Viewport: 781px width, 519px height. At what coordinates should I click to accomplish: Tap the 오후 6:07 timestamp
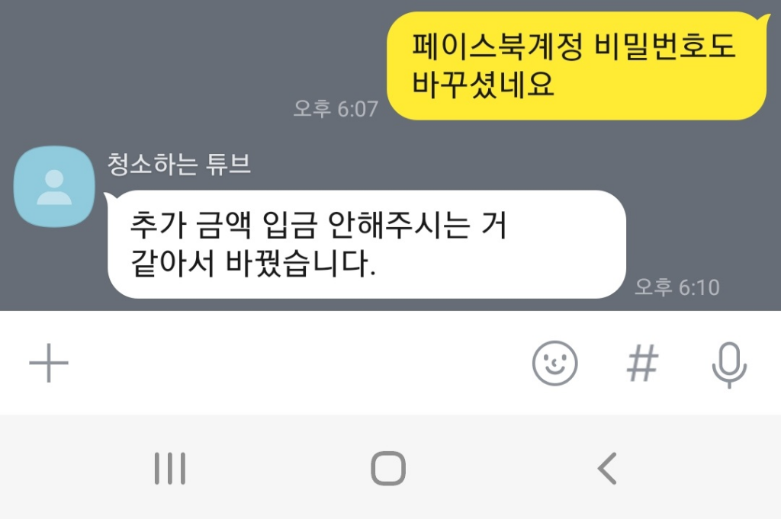tap(336, 108)
